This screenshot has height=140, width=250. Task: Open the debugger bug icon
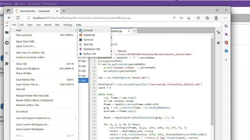(x=218, y=43)
